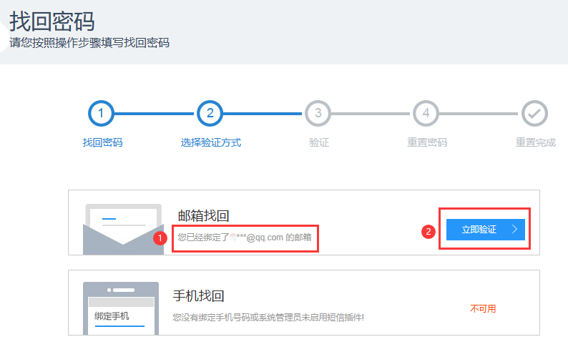
Task: Click the red 不可用 status text
Action: pyautogui.click(x=483, y=309)
